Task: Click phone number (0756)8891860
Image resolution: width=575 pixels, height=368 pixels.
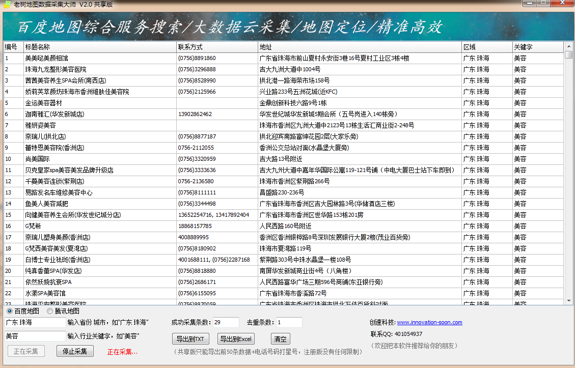Action: (x=197, y=58)
